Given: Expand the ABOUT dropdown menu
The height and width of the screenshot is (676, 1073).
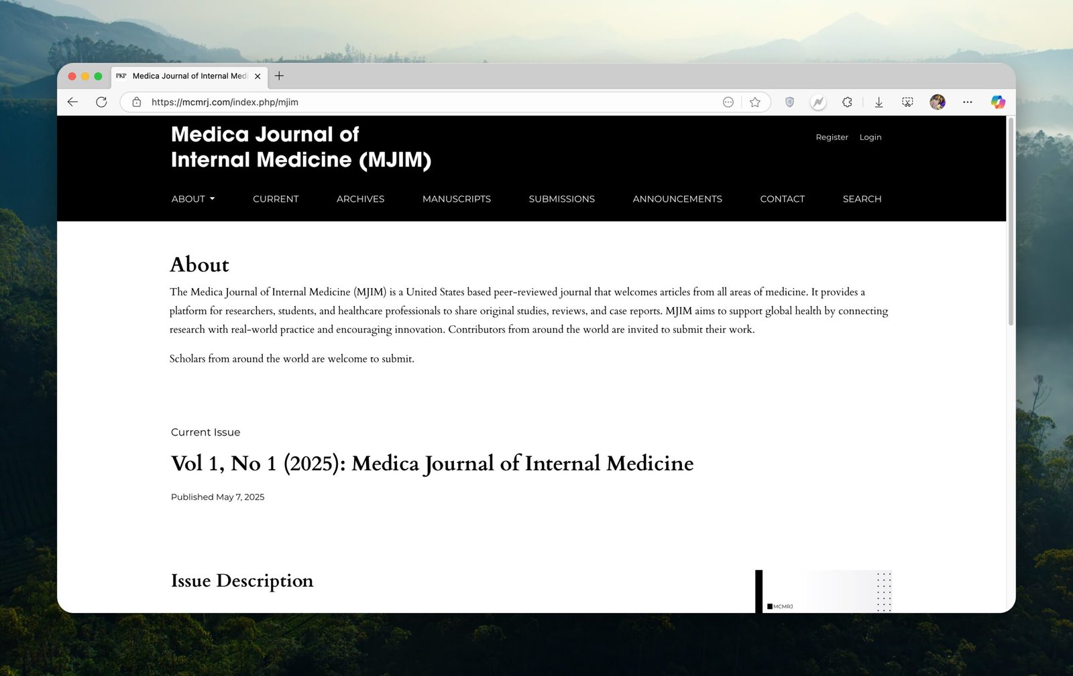Looking at the screenshot, I should (192, 199).
